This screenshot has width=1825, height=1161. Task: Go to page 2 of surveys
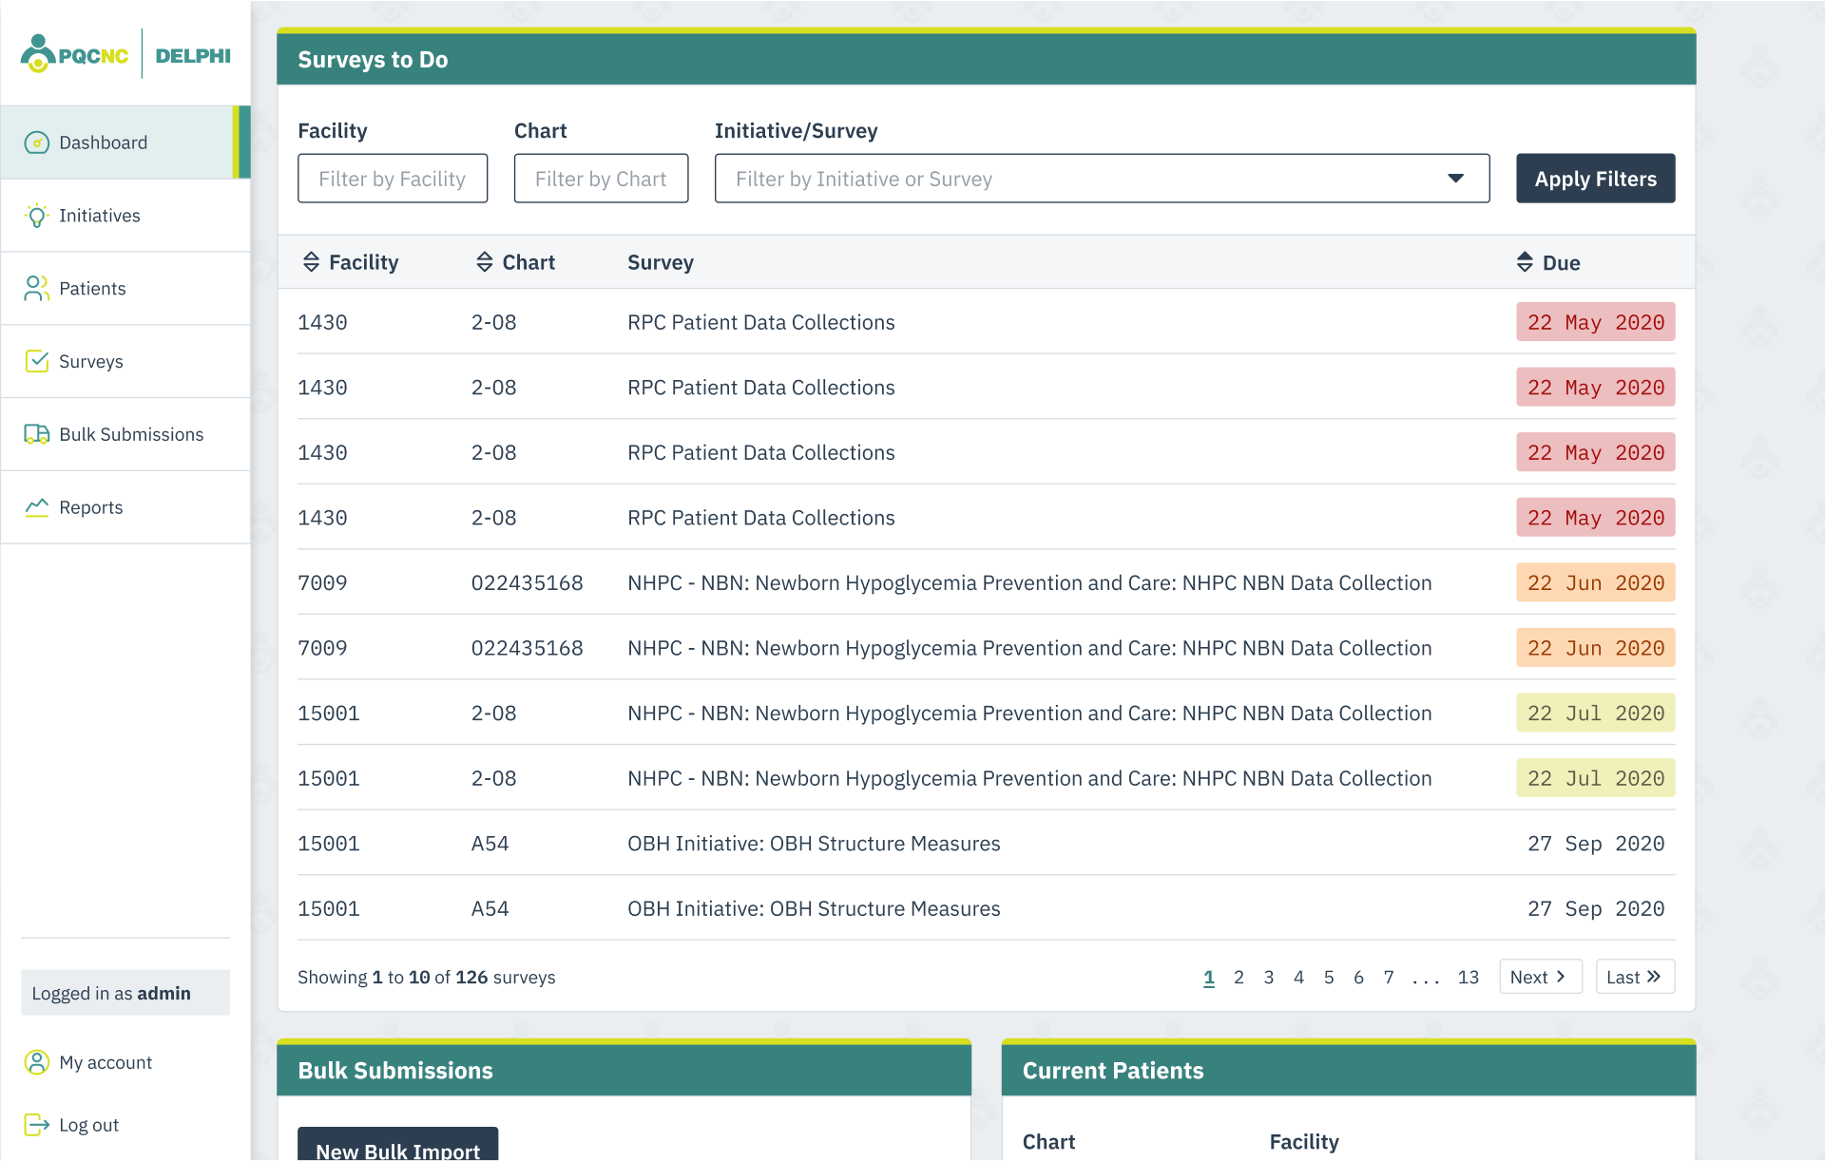click(x=1239, y=977)
